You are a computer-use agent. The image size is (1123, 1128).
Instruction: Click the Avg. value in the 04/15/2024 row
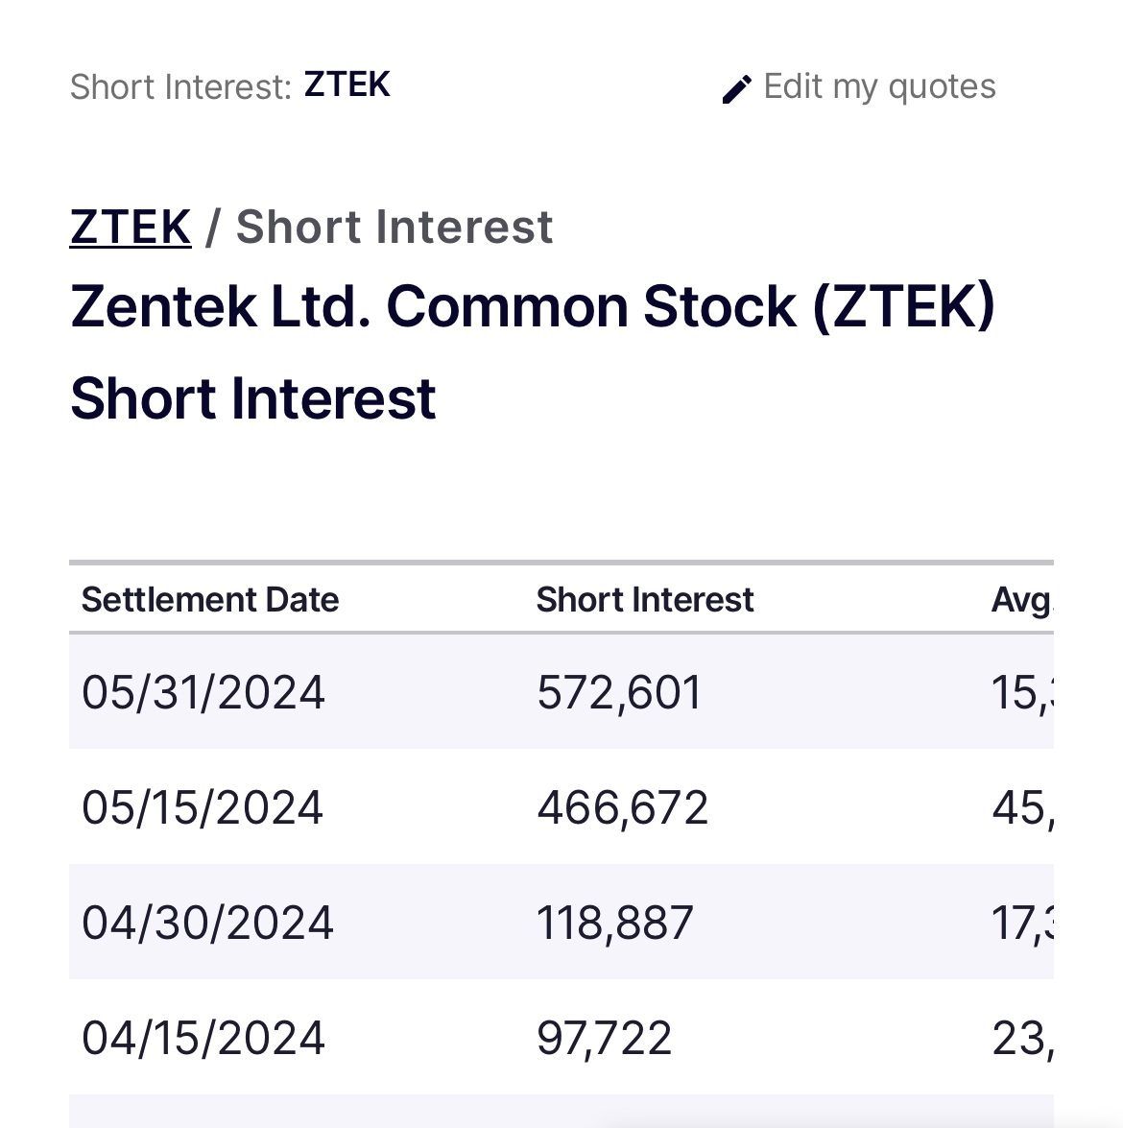click(1022, 1038)
